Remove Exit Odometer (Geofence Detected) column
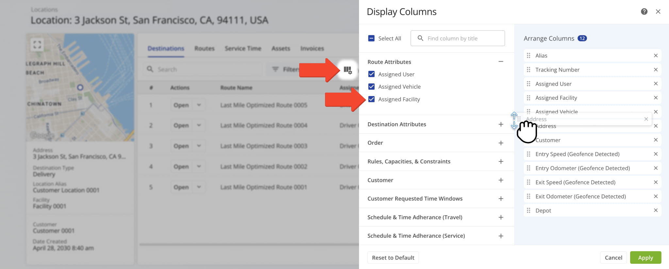This screenshot has width=669, height=269. click(655, 196)
